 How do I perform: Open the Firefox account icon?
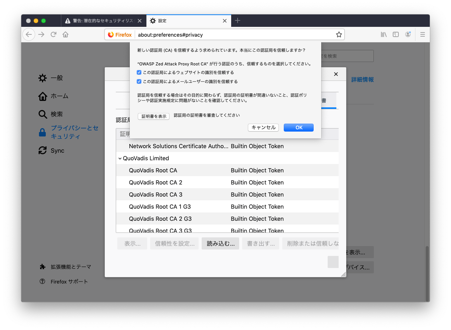click(408, 35)
